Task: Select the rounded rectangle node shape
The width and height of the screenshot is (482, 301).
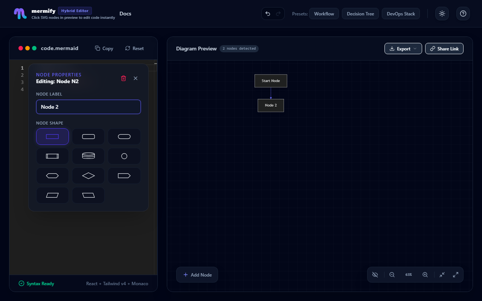Action: click(x=88, y=137)
